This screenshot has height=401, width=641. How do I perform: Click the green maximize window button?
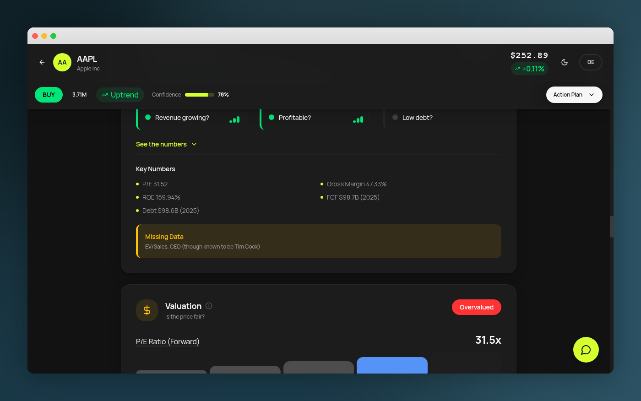click(x=54, y=36)
